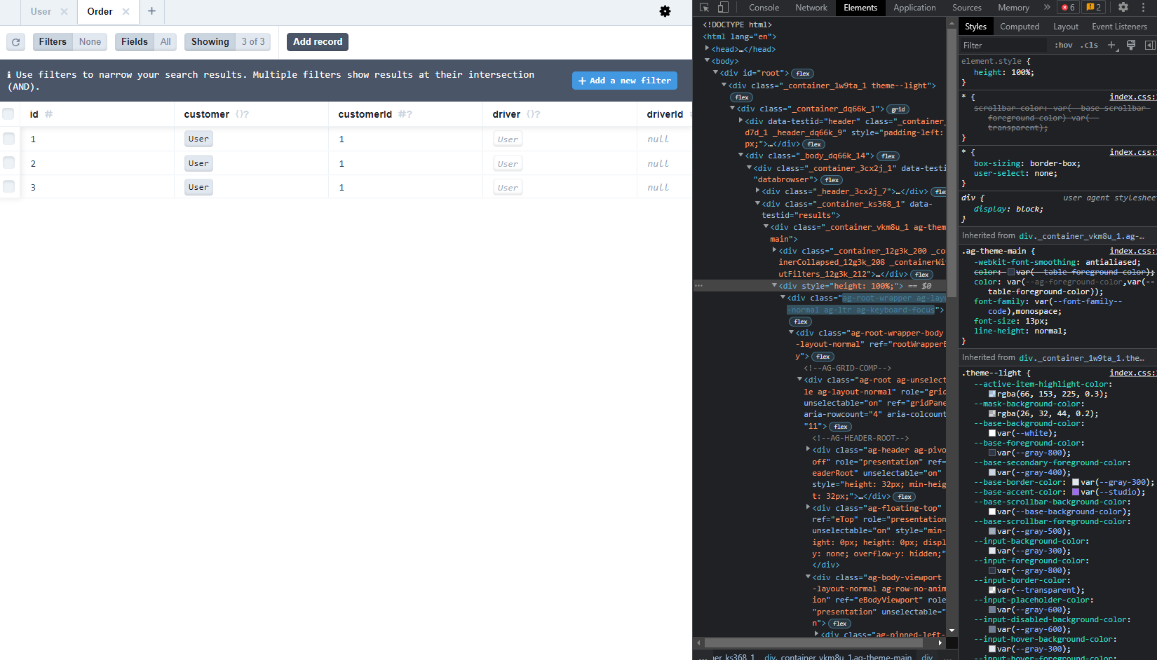This screenshot has width=1157, height=660.
Task: Open the Network tab in DevTools
Action: coord(811,8)
